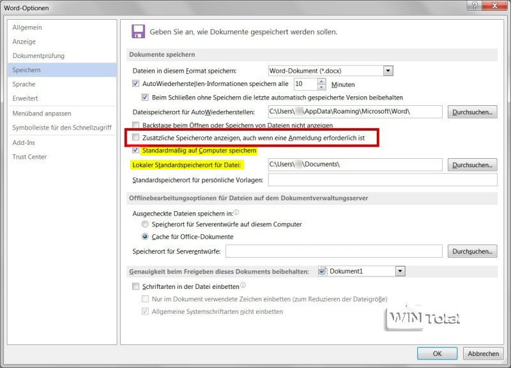Click Durchsuchen for Lokaler Standardspeicherort
This screenshot has width=511, height=368.
[472, 165]
